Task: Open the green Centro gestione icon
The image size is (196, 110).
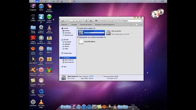Action: click(49, 18)
